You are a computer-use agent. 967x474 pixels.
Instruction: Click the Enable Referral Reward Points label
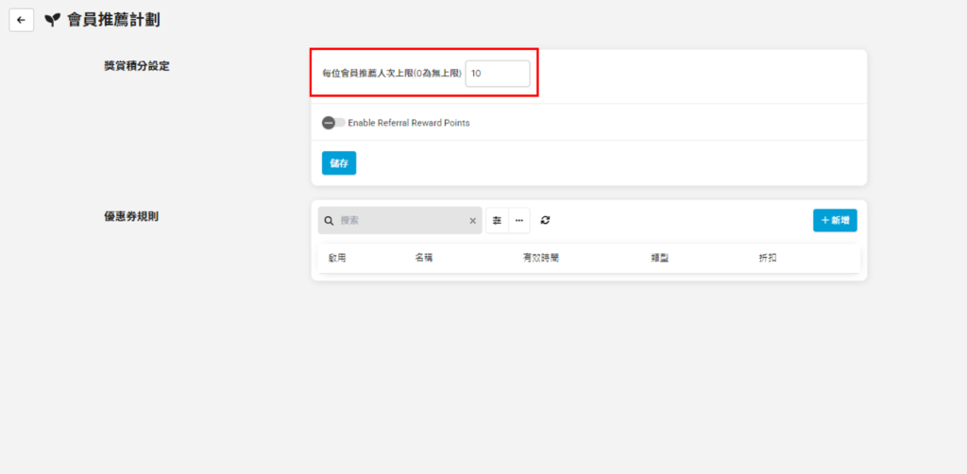[408, 123]
